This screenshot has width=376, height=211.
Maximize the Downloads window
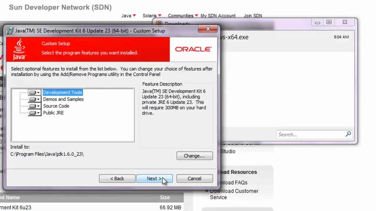click(x=329, y=22)
